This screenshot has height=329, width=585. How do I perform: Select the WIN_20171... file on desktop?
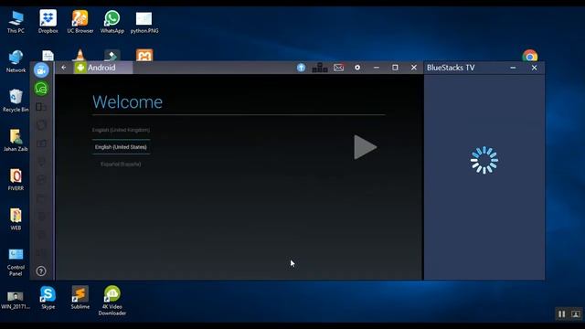[16, 301]
